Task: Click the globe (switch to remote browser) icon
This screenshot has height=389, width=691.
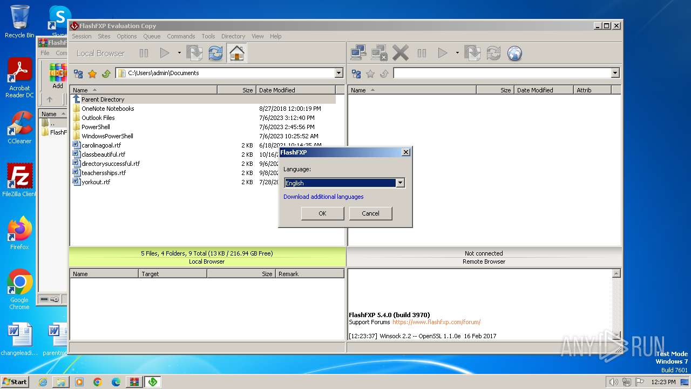Action: 515,53
